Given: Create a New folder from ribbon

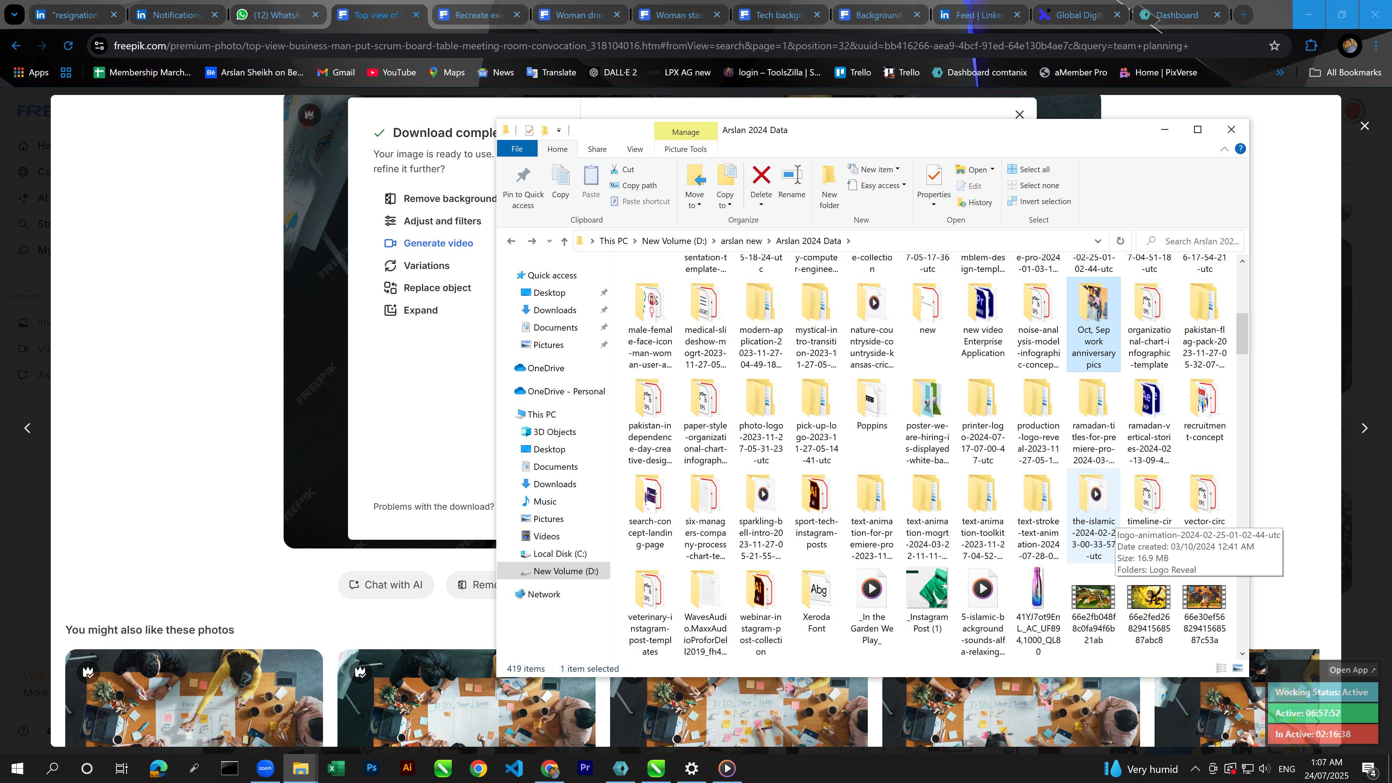Looking at the screenshot, I should coord(829,187).
